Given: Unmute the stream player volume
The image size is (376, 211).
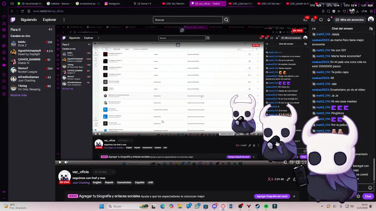Looking at the screenshot, I should tap(66, 162).
